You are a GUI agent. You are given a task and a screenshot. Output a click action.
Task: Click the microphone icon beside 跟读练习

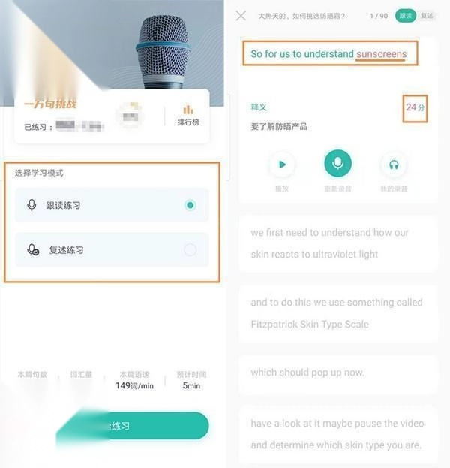(31, 205)
